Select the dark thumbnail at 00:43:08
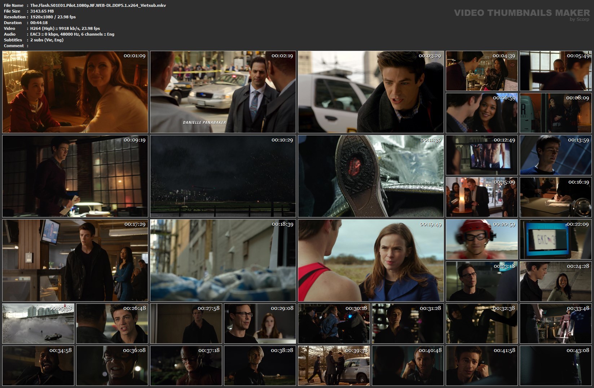594x388 pixels. tap(556, 366)
